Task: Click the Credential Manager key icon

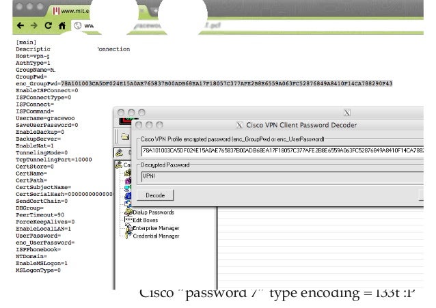Action: click(x=128, y=236)
